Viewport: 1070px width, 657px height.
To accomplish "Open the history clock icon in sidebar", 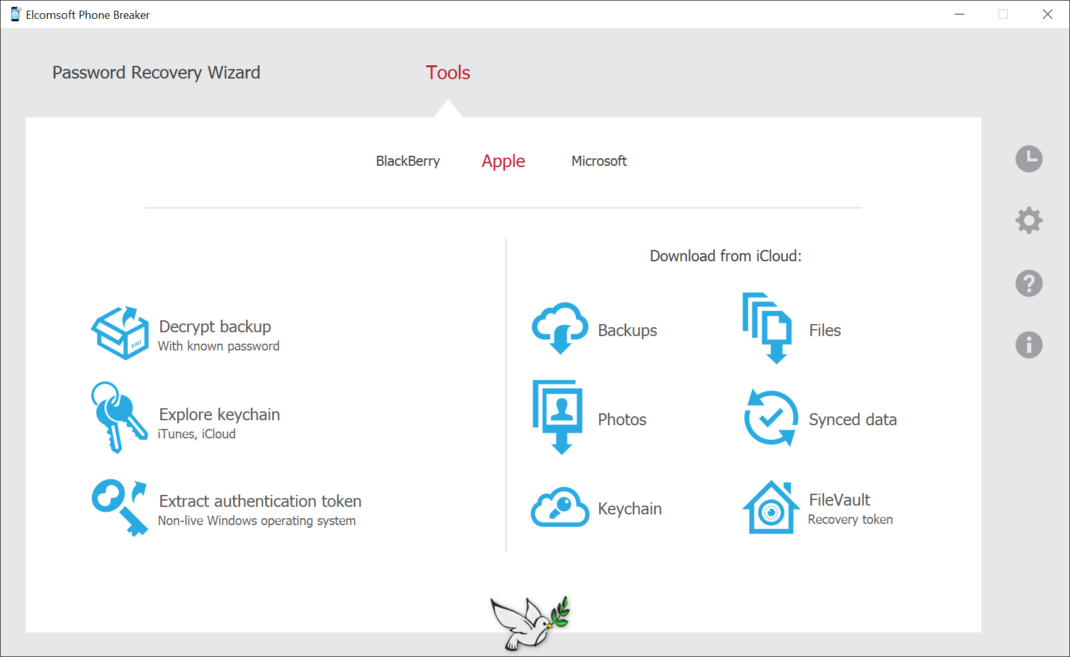I will point(1029,159).
